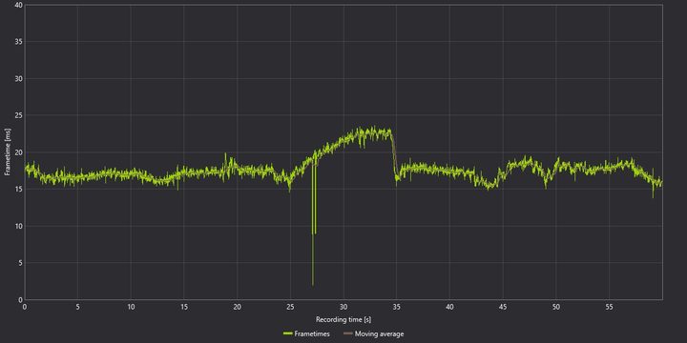687x343 pixels.
Task: Click the y-axis tick label 25
Action: (x=18, y=115)
